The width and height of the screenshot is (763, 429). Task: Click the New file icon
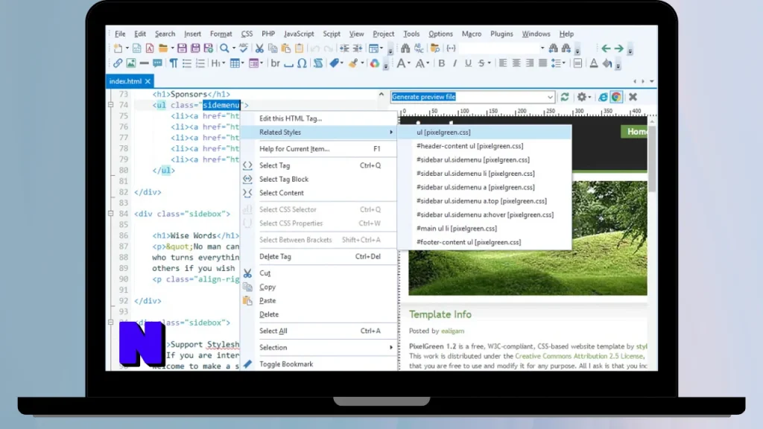[118, 48]
